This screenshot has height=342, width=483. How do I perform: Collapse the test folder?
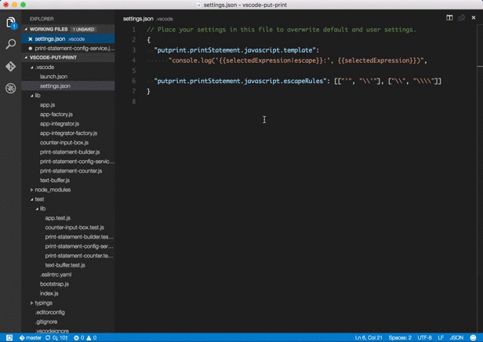point(31,199)
